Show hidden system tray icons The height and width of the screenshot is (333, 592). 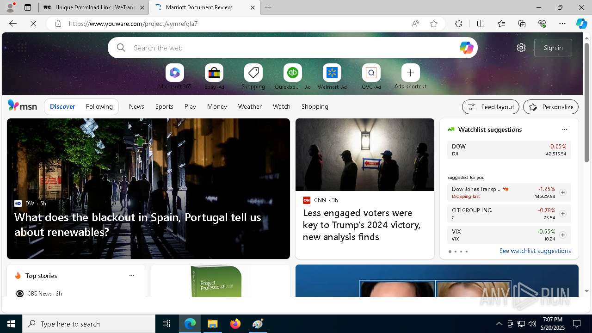click(499, 324)
